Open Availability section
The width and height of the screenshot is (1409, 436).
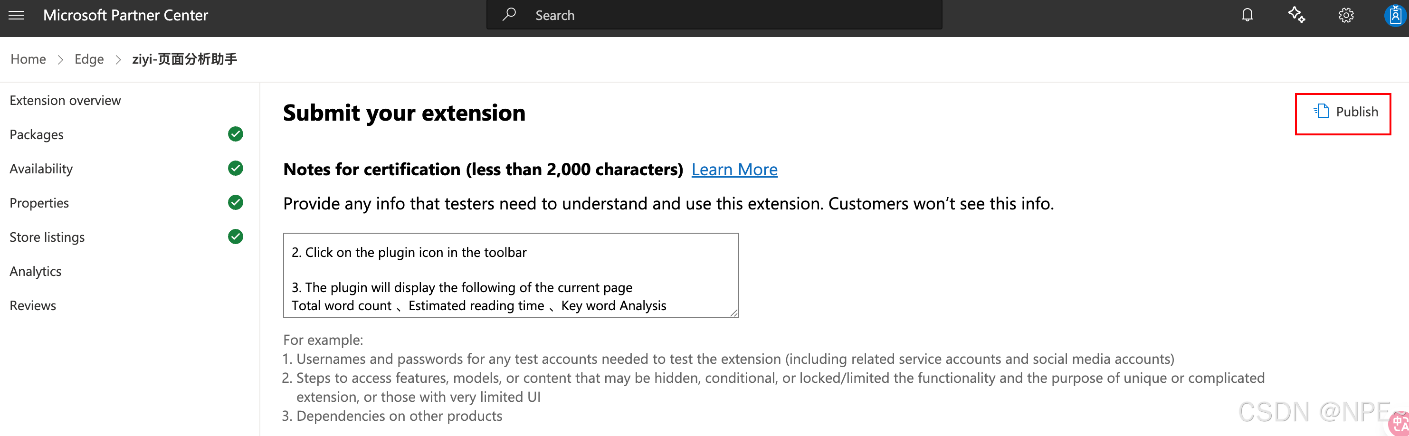coord(41,169)
